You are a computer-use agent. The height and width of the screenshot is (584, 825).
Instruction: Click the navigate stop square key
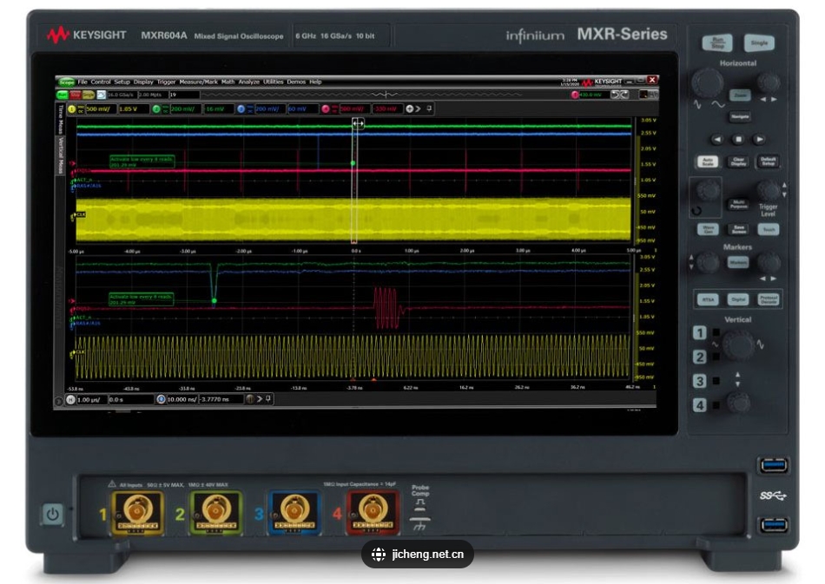(738, 140)
